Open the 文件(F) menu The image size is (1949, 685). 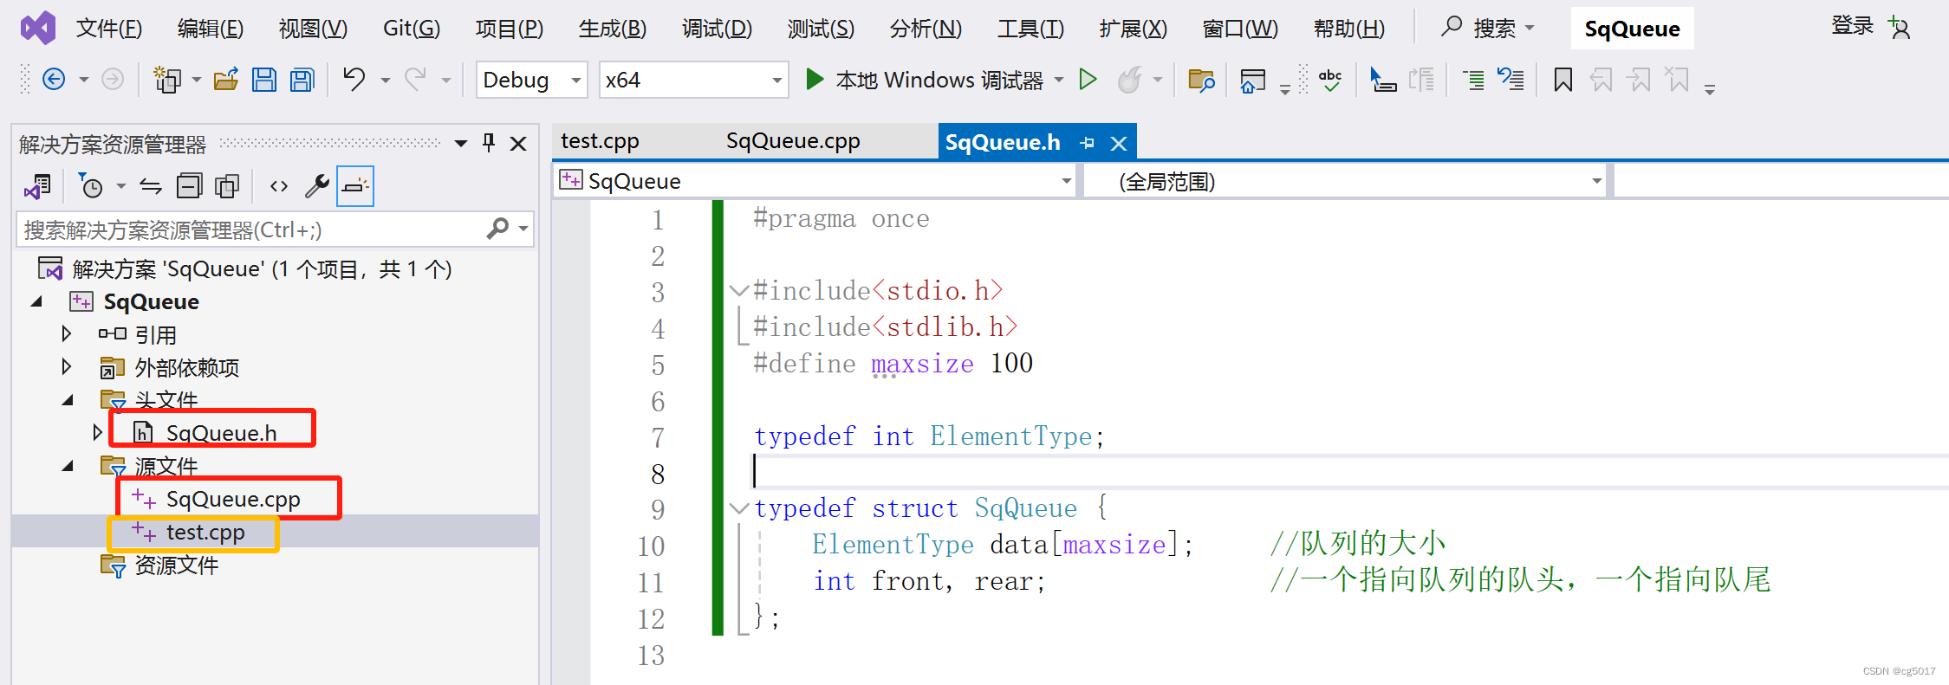pos(109,29)
